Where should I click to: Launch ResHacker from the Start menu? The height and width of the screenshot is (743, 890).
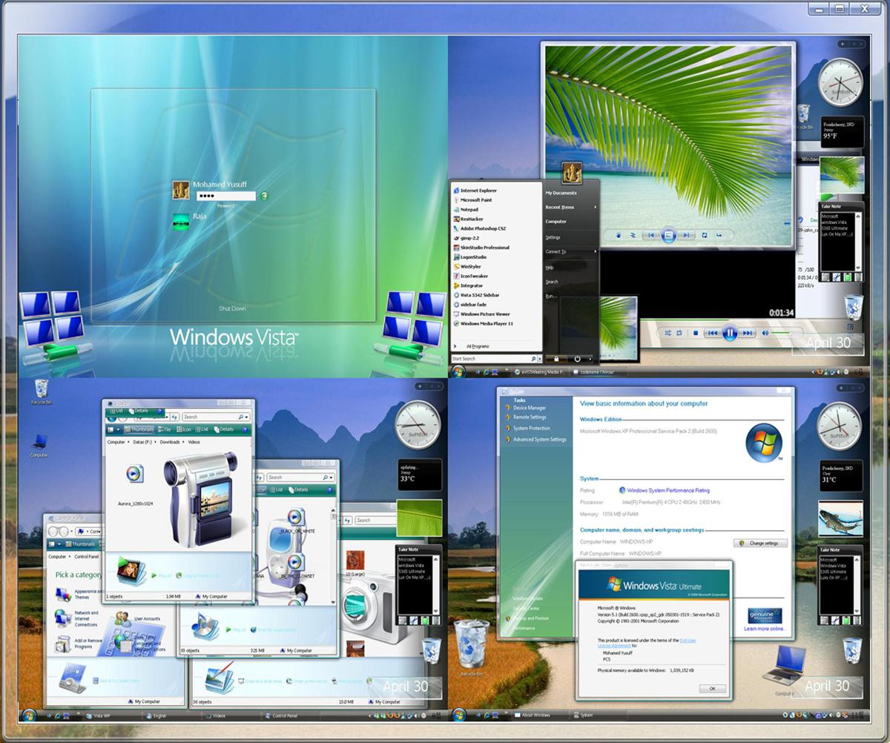[467, 219]
